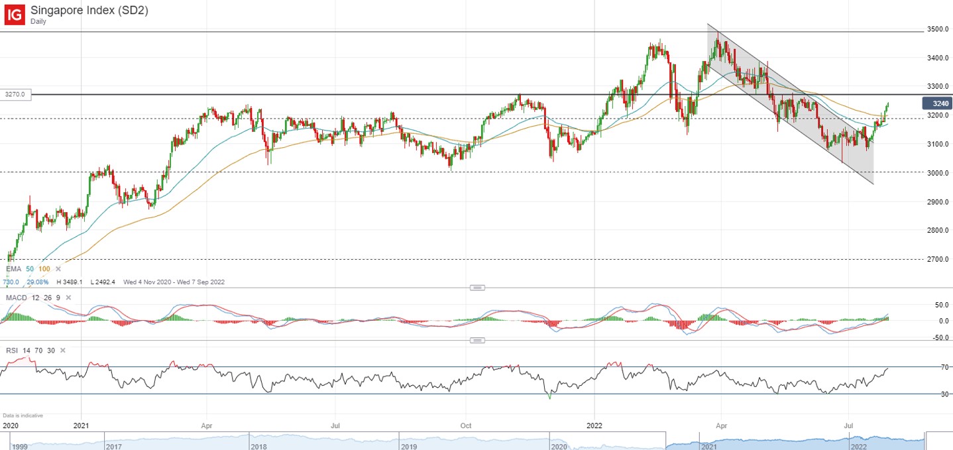Grab the resize handle above the RSI panel
This screenshot has width=953, height=450.
pos(477,341)
